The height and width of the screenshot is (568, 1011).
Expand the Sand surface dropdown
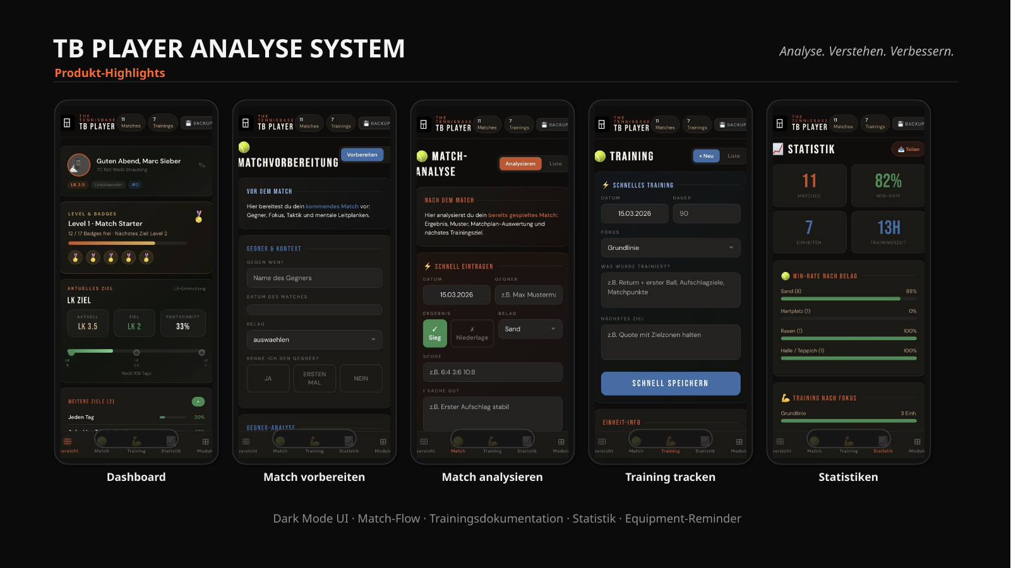coord(530,329)
